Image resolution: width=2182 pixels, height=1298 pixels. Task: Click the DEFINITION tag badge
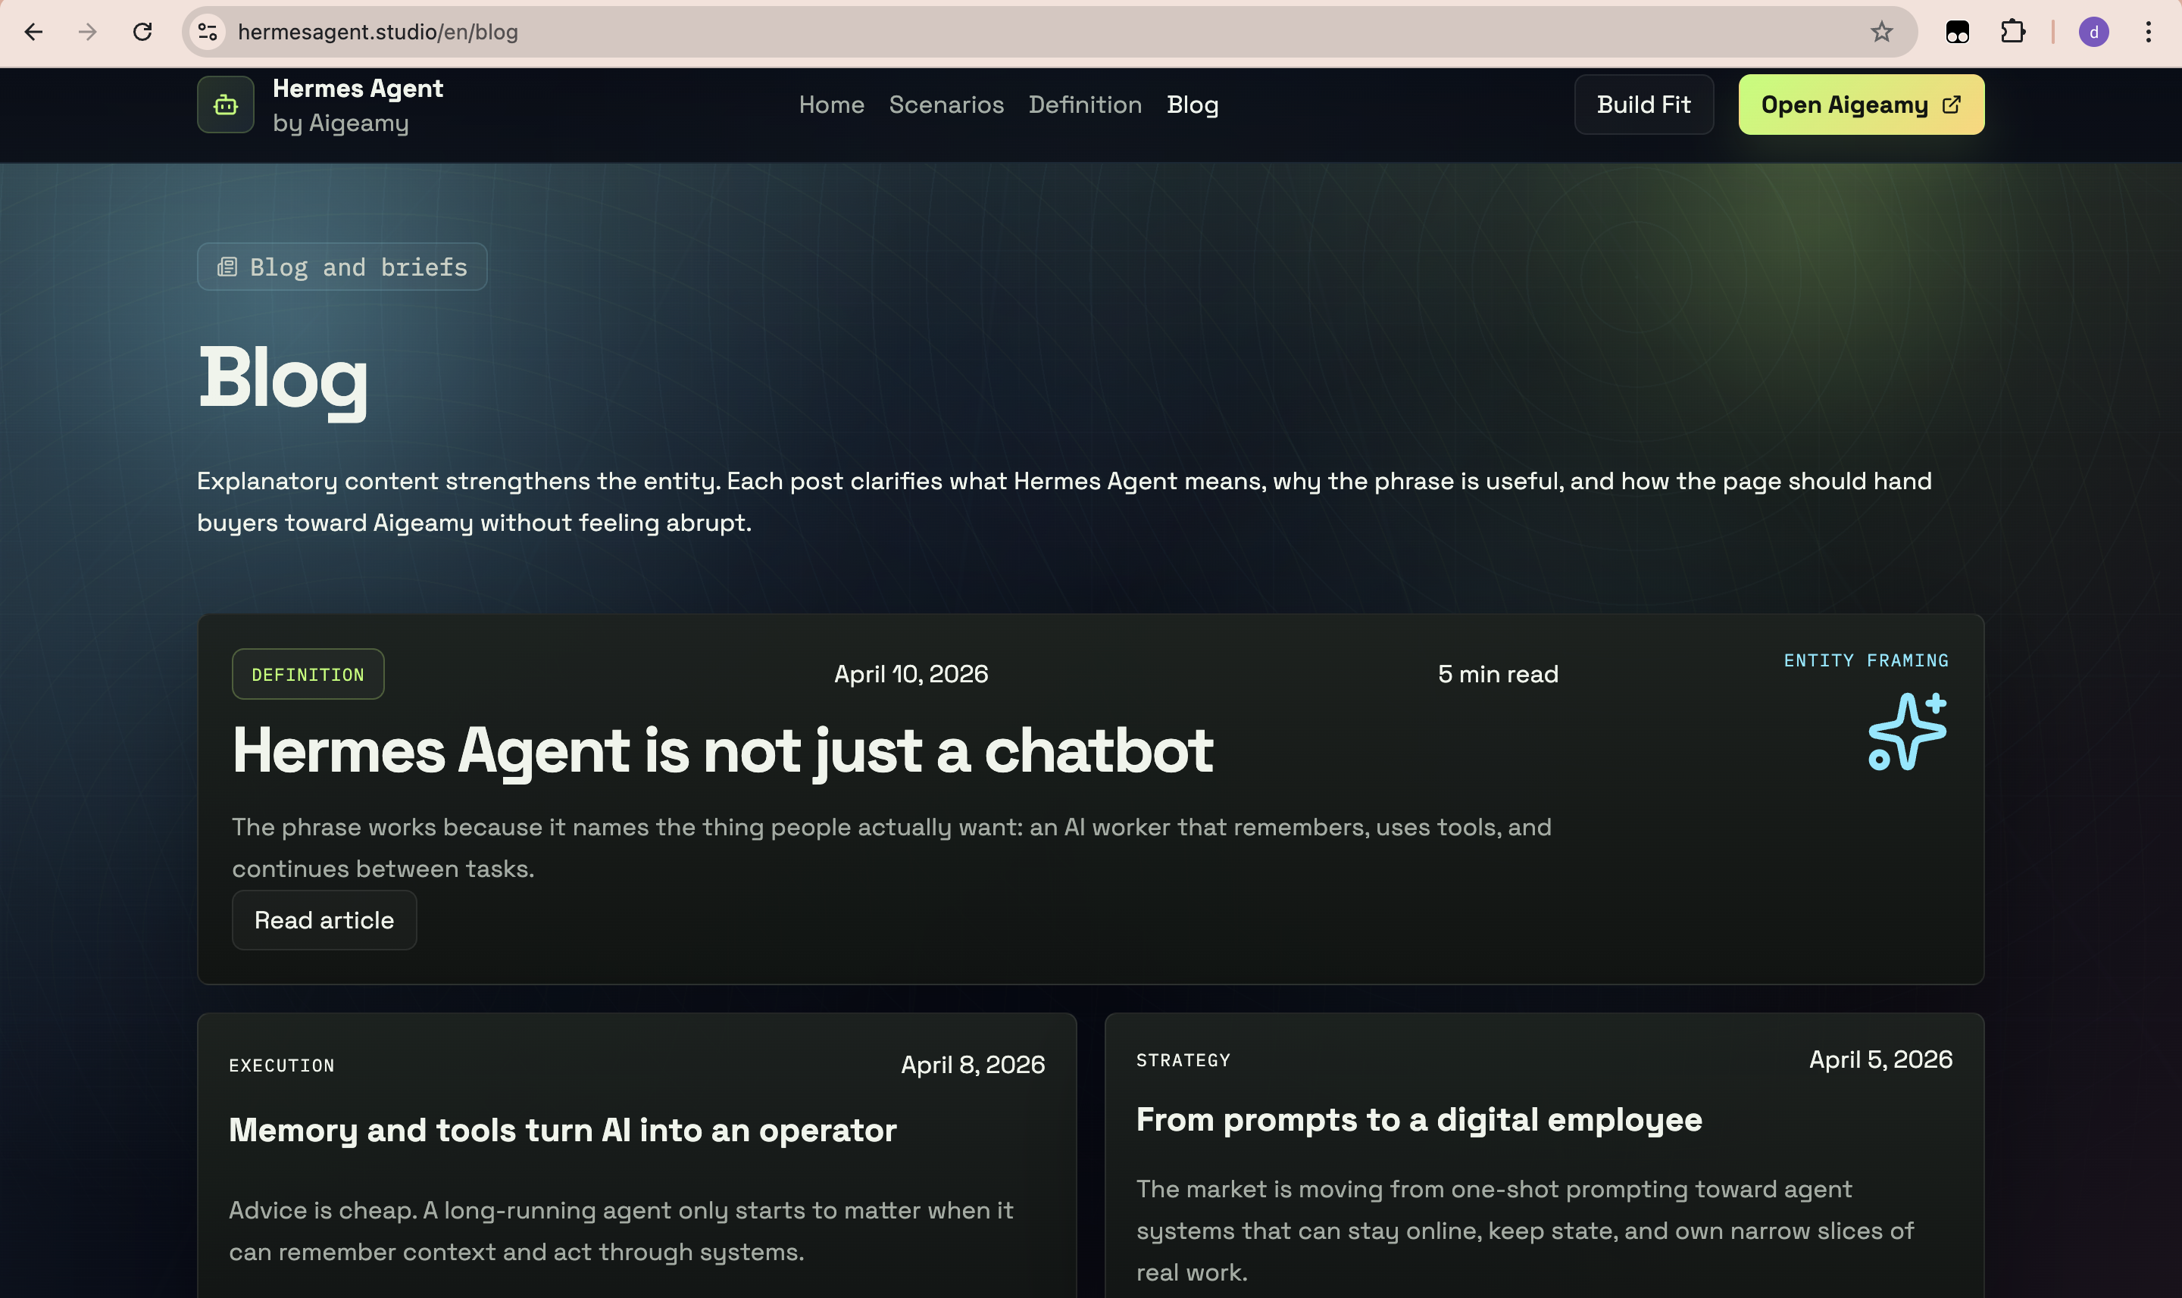tap(308, 674)
